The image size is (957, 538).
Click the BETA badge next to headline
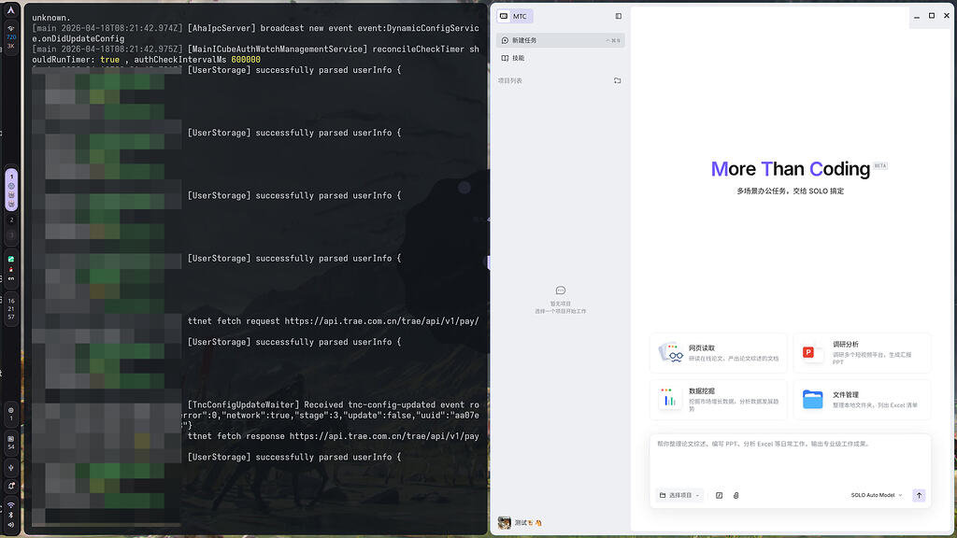pos(880,165)
